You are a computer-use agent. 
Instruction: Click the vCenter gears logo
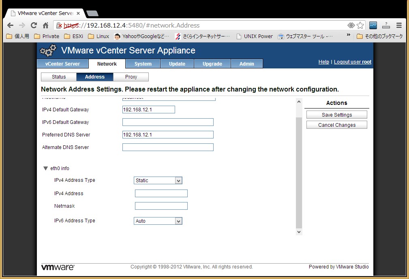tap(48, 50)
